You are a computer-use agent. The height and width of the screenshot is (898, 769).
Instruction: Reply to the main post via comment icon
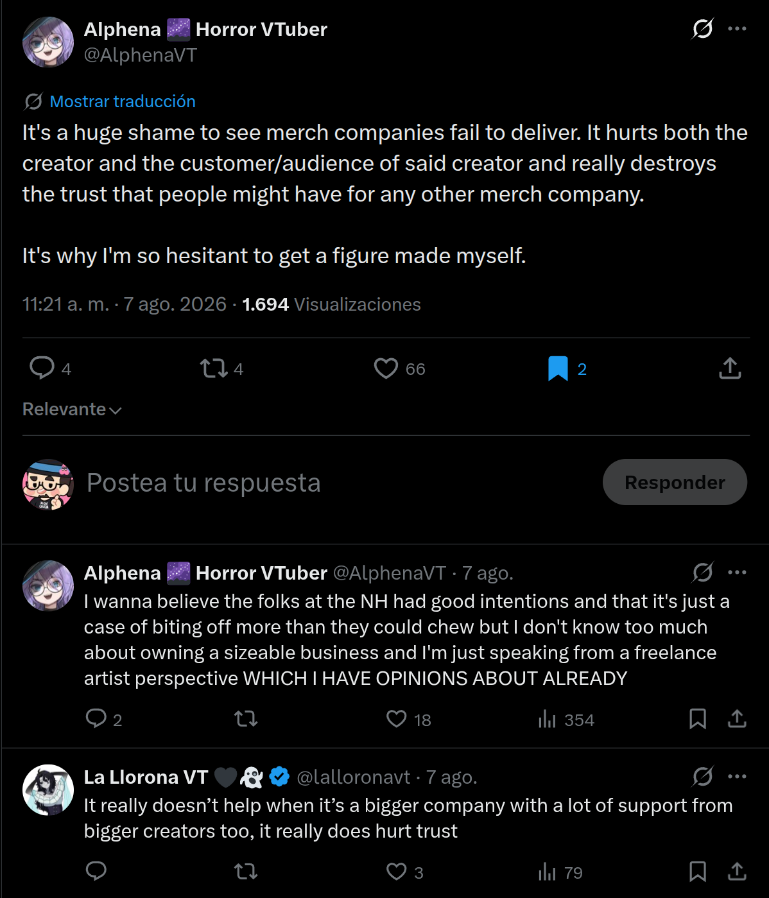click(42, 368)
